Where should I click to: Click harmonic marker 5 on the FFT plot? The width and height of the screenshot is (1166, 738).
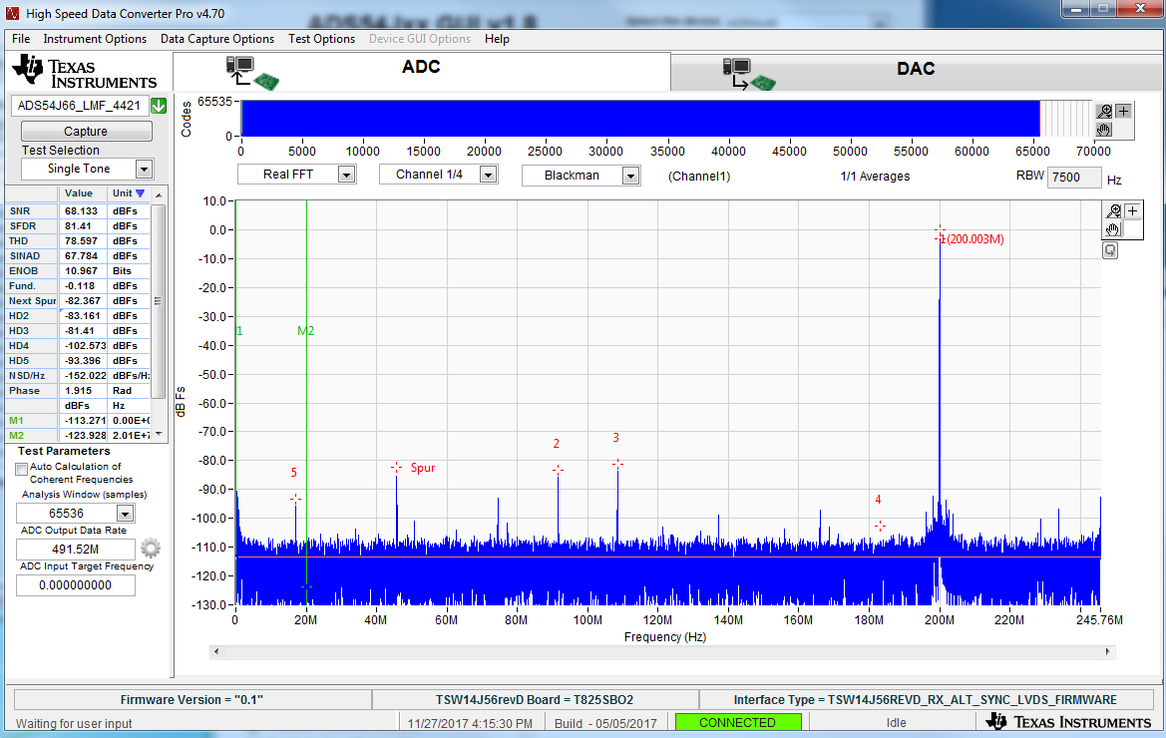click(x=295, y=500)
